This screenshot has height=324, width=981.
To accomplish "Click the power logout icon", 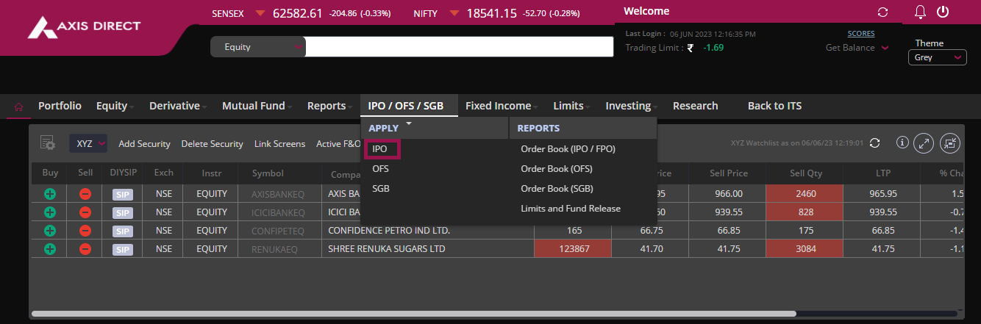I will [943, 12].
